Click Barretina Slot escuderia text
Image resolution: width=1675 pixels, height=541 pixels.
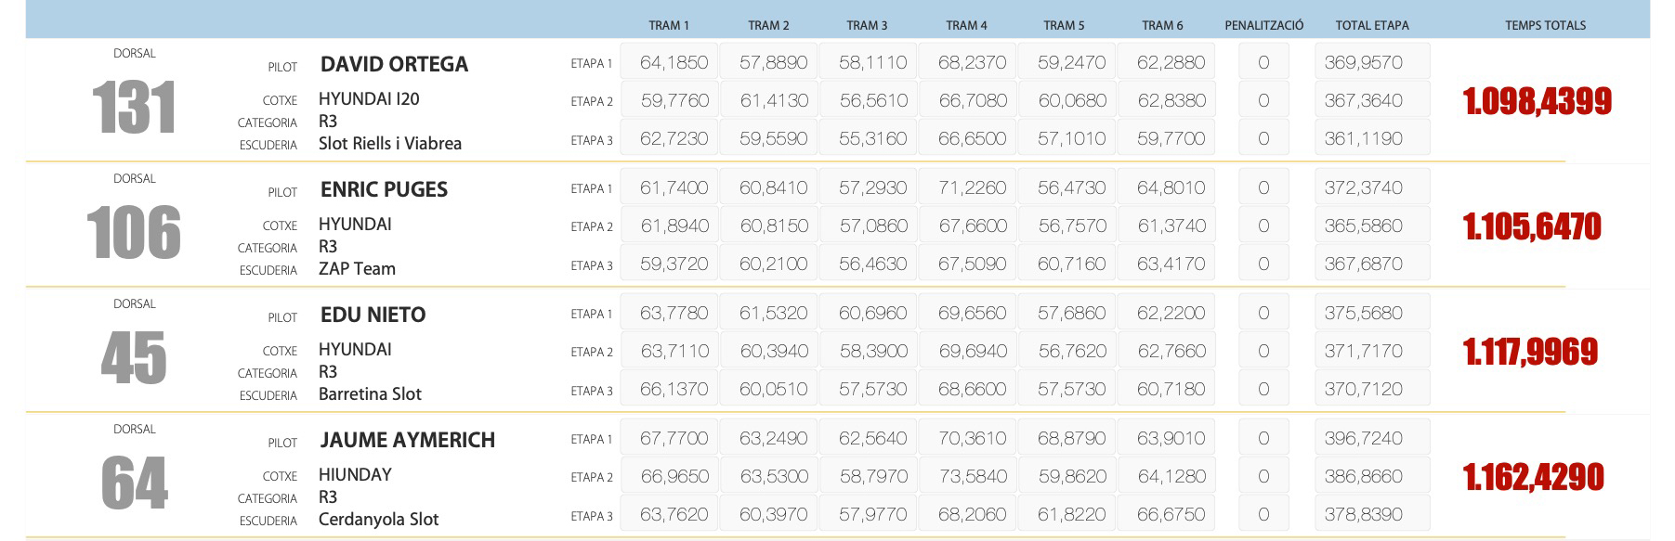370,393
